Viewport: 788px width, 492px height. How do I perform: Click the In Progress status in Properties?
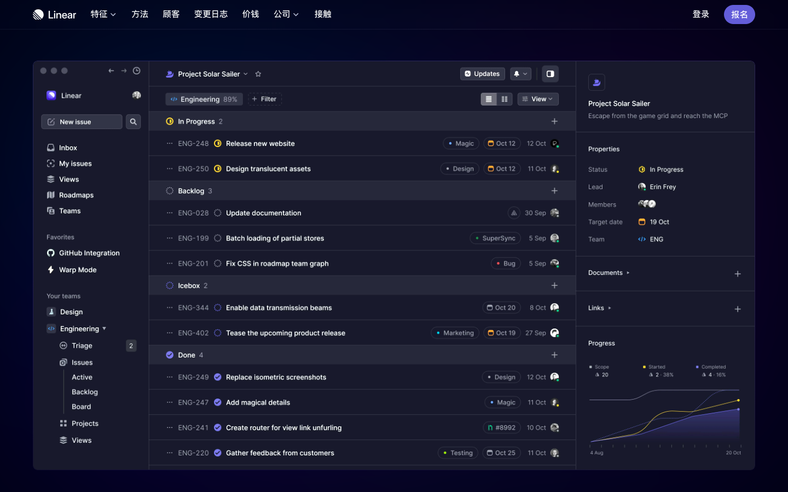click(661, 169)
